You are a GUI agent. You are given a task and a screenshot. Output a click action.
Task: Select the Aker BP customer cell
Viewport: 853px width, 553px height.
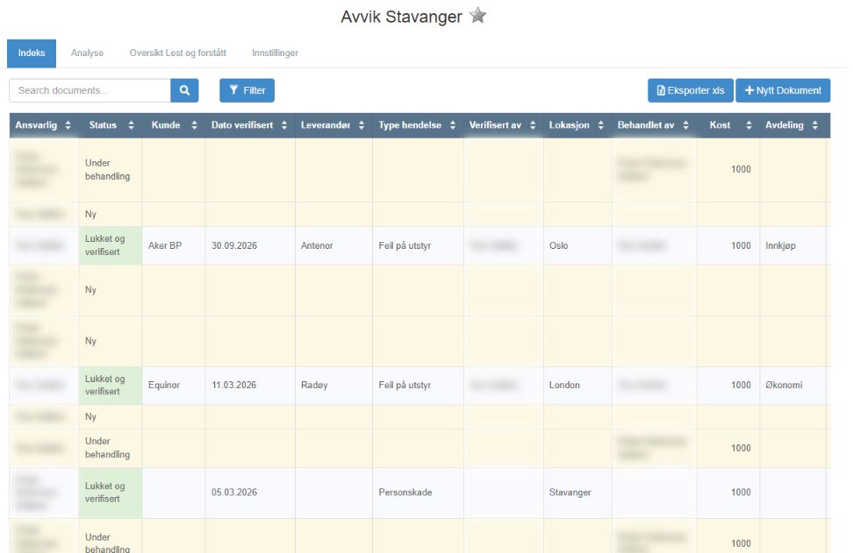[x=174, y=245]
